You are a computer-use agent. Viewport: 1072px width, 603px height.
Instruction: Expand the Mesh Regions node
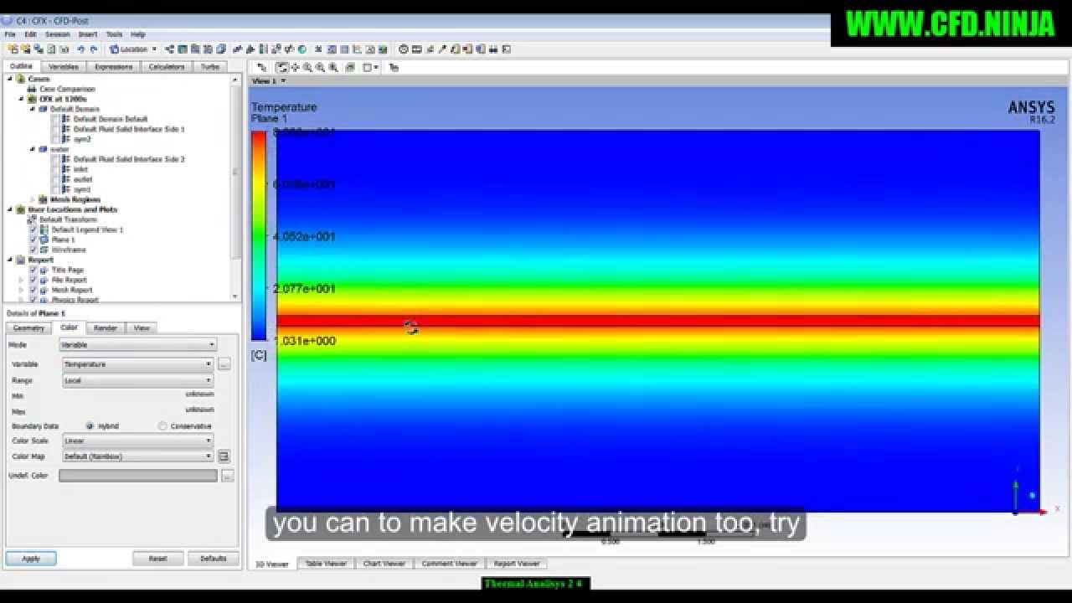point(33,199)
